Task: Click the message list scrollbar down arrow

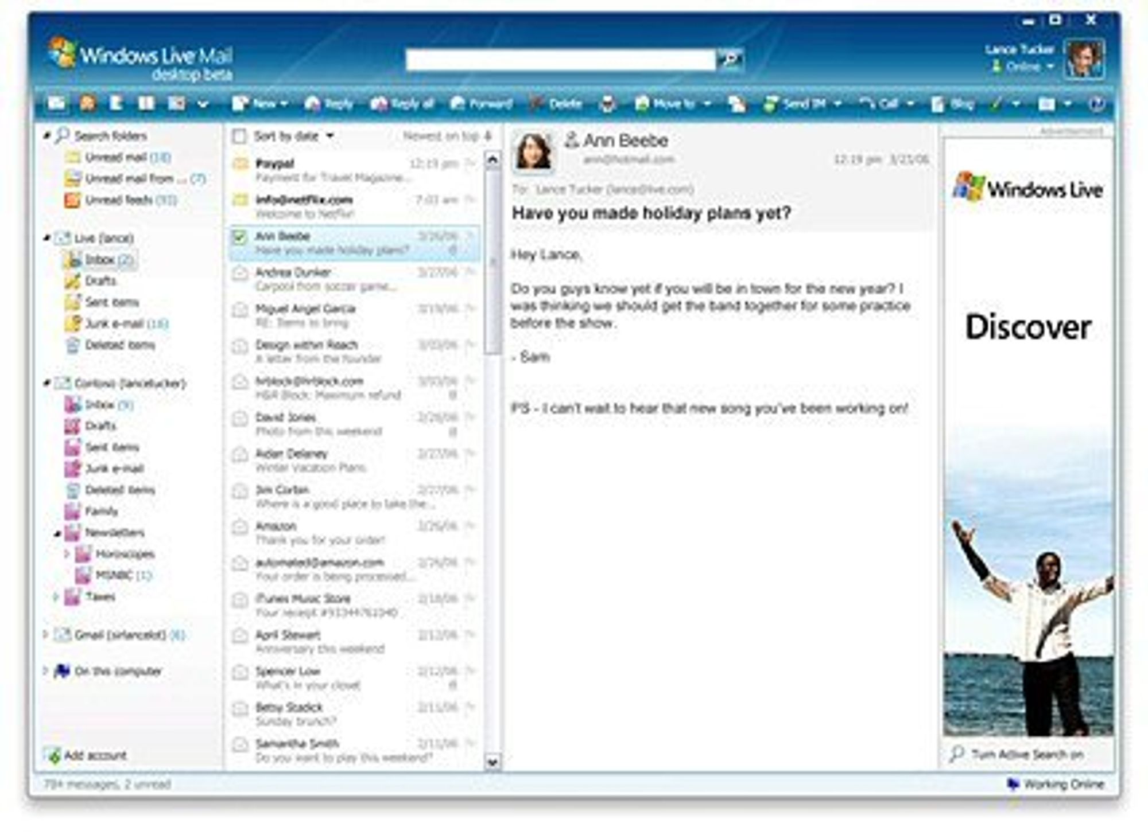Action: click(x=492, y=762)
